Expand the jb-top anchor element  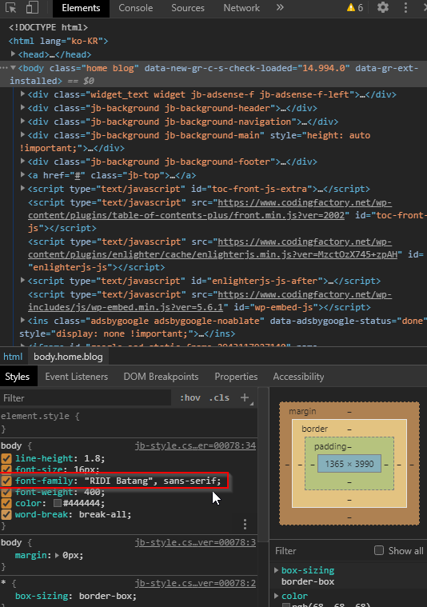pos(23,174)
